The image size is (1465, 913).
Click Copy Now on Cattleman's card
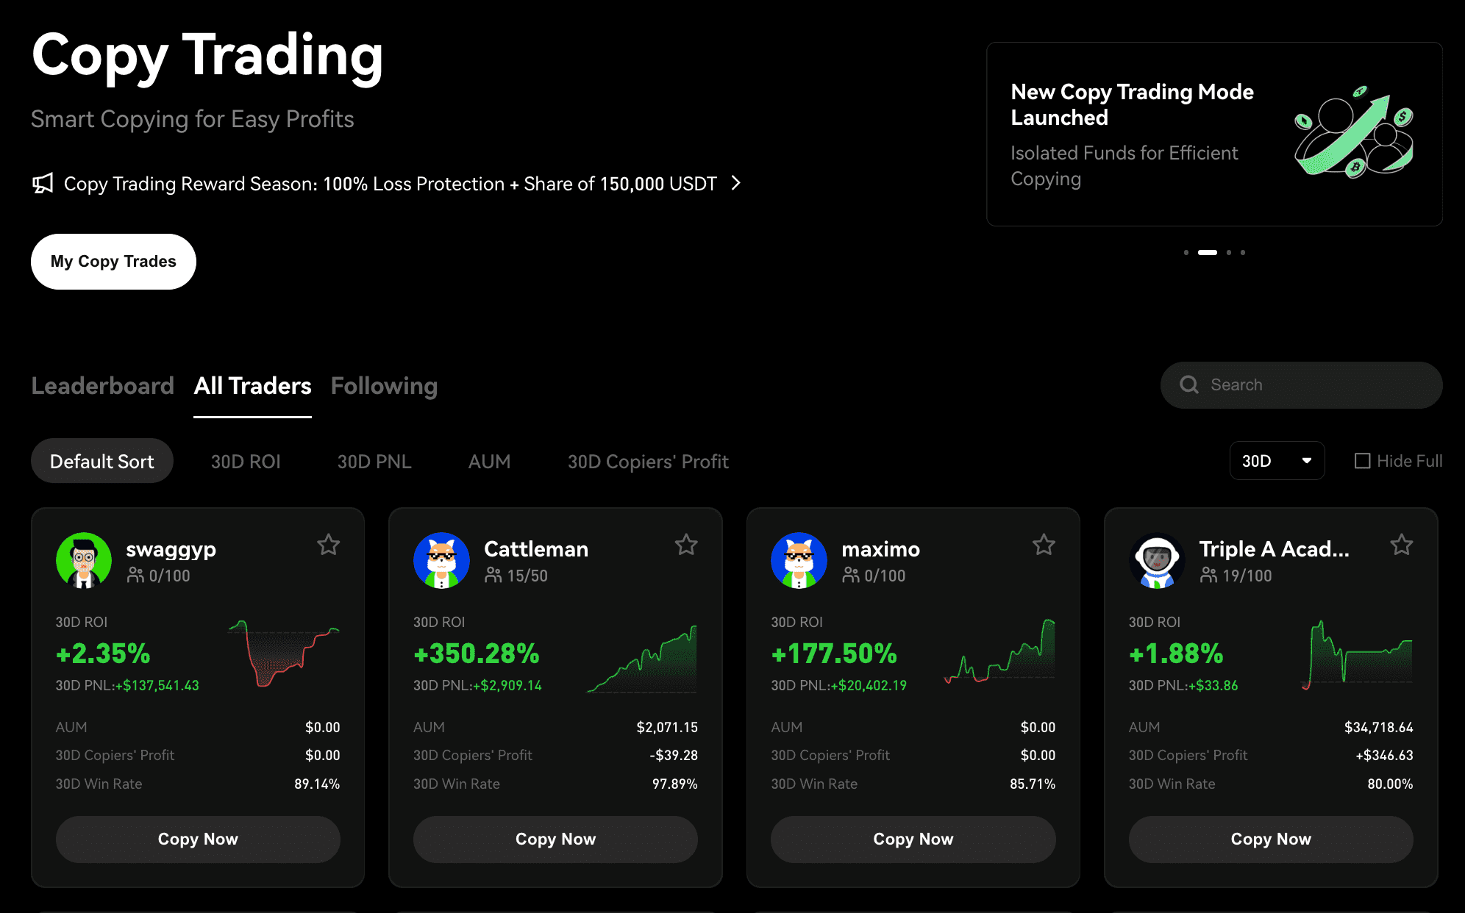(x=555, y=839)
